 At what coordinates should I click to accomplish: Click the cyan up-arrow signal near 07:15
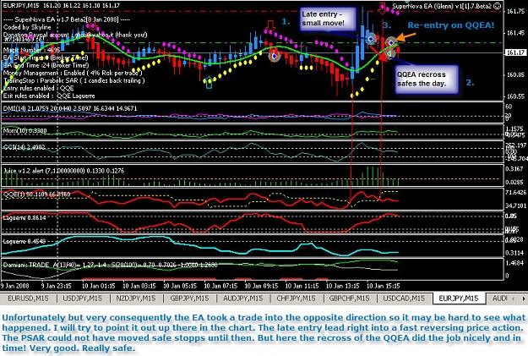pos(209,83)
